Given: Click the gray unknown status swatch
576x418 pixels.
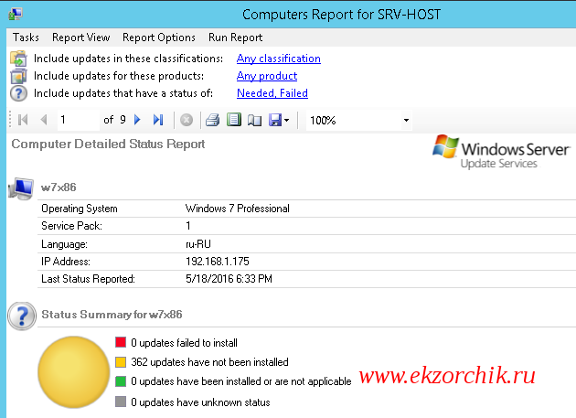Looking at the screenshot, I should [121, 402].
